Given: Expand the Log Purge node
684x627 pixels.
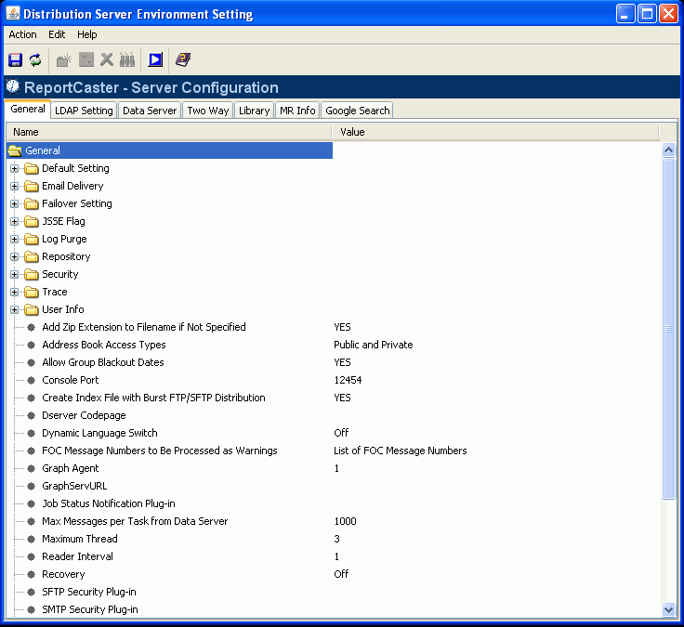Looking at the screenshot, I should tap(14, 239).
